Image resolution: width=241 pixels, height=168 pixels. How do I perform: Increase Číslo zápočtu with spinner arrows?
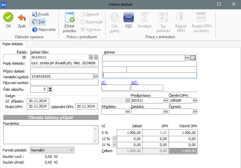[x=50, y=88]
